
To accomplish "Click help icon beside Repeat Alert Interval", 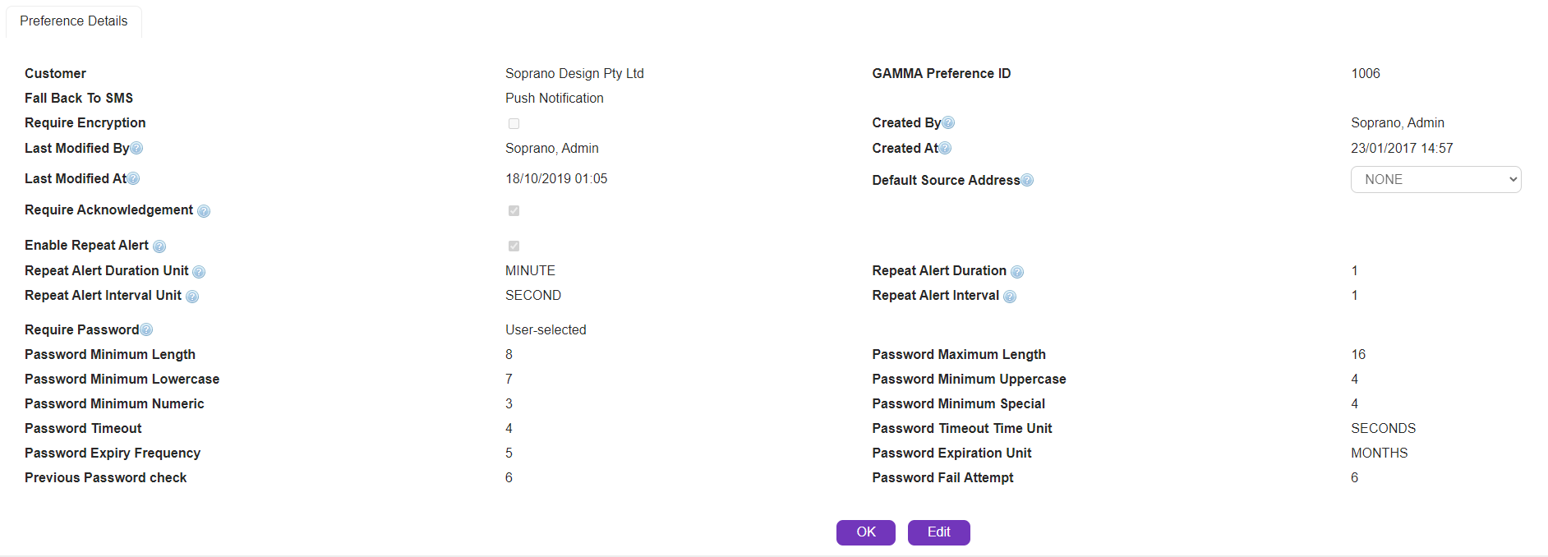I will 1010,297.
